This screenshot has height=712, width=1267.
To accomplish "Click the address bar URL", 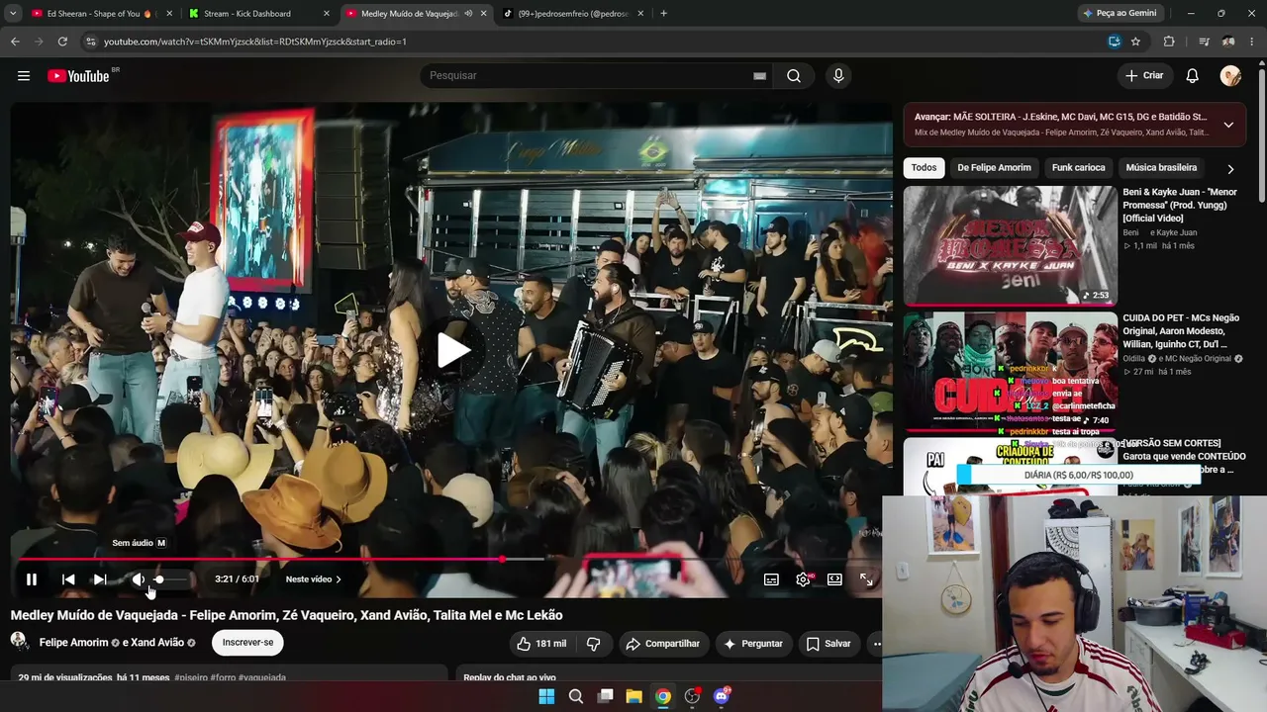I will [x=254, y=42].
